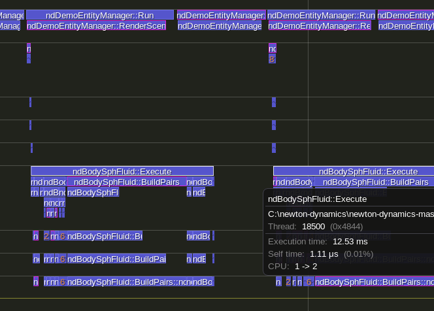Click the ndBodySphFluid::Bu zone
The width and height of the screenshot is (434, 311).
105,236
